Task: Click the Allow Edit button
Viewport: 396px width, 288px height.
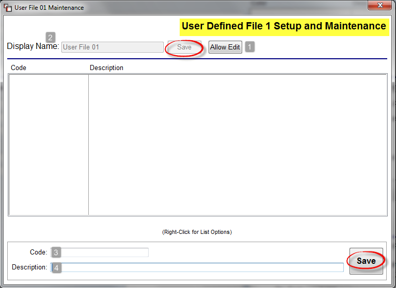Action: (x=225, y=47)
